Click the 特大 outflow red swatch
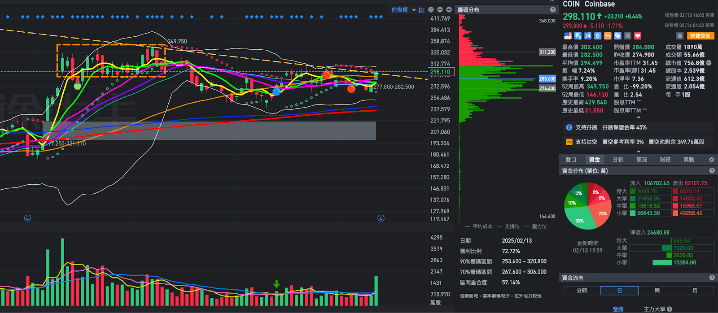The height and width of the screenshot is (313, 718). [675, 191]
